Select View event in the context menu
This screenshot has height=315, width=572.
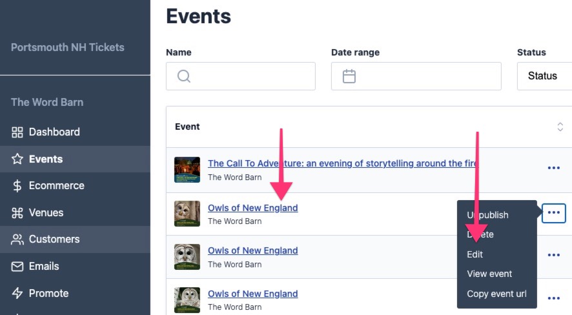pyautogui.click(x=489, y=274)
